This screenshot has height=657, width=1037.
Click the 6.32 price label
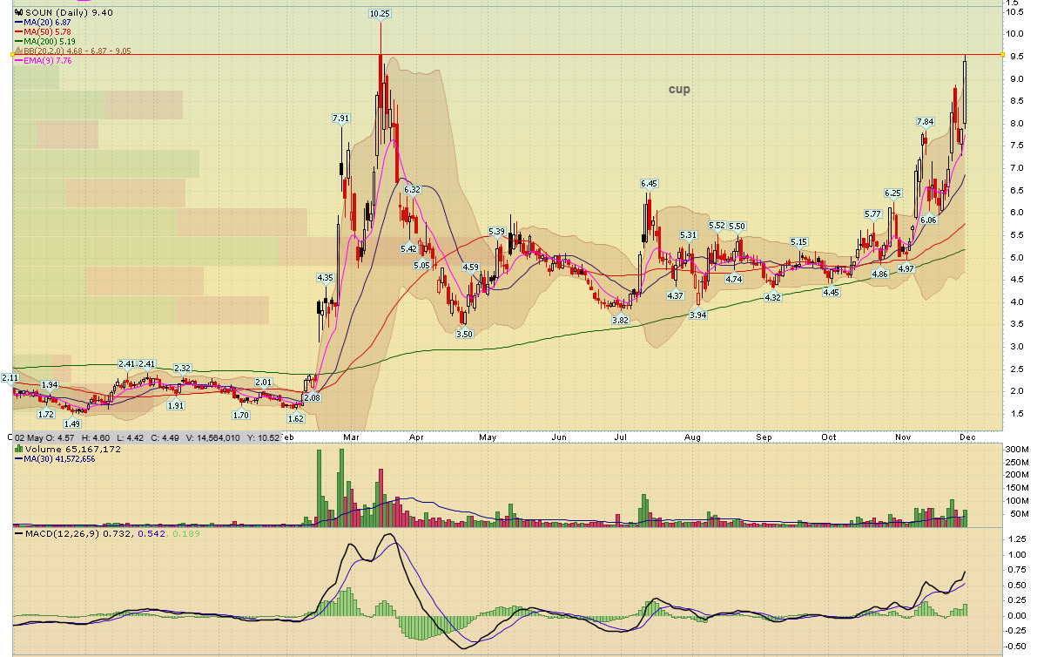click(411, 189)
